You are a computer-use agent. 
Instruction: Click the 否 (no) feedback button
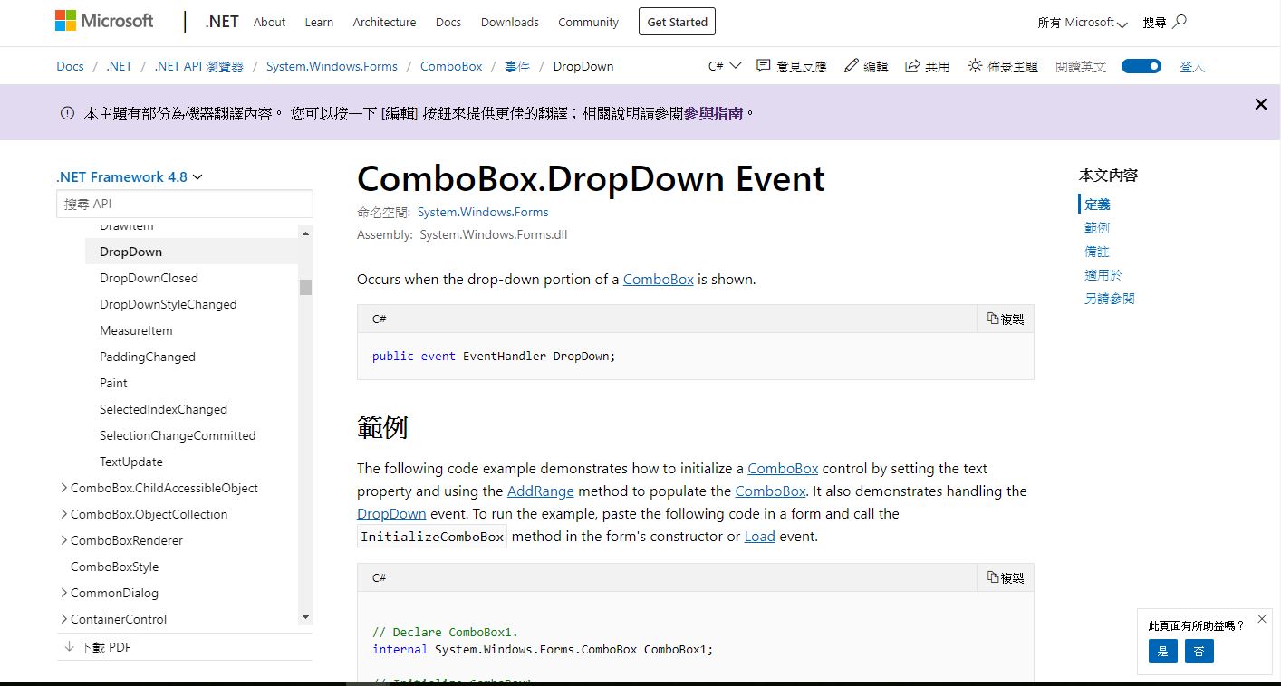coord(1199,651)
